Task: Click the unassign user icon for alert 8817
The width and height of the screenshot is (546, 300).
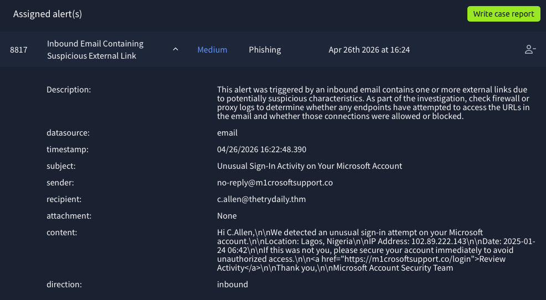Action: pyautogui.click(x=530, y=49)
